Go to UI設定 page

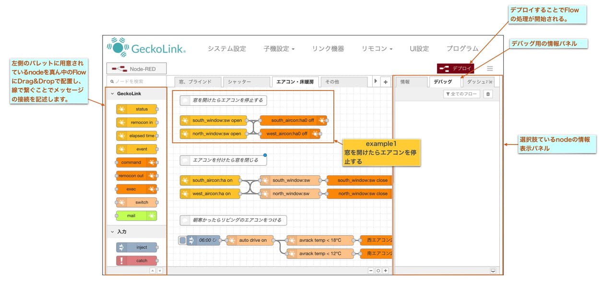point(419,49)
